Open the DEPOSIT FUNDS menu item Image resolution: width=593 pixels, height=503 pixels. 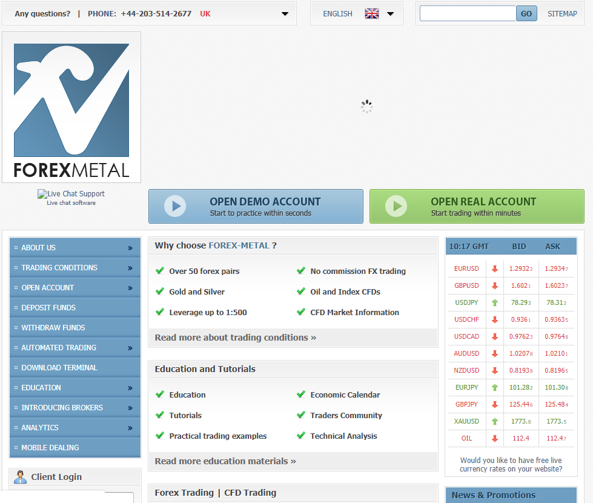pyautogui.click(x=75, y=308)
